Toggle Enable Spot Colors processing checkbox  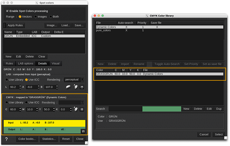[x=8, y=11]
